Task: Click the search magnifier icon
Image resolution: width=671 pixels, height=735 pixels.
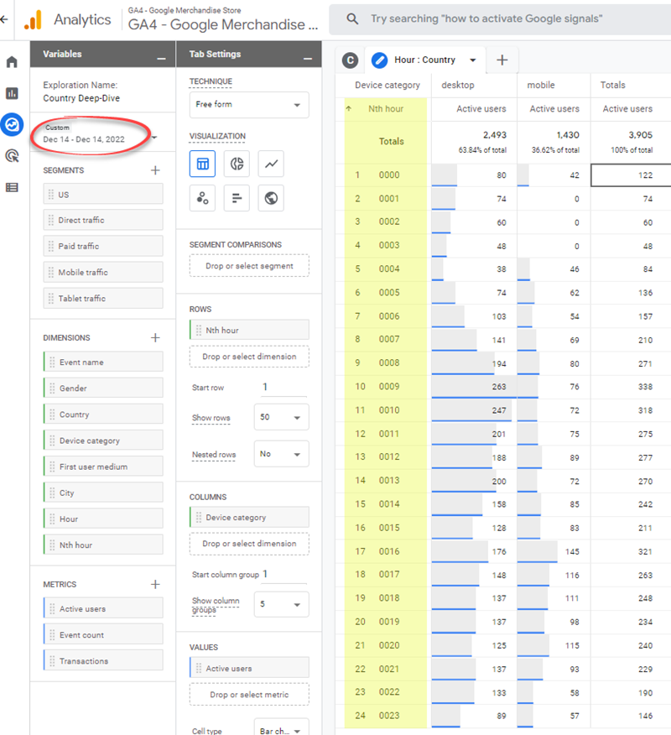Action: click(x=352, y=18)
